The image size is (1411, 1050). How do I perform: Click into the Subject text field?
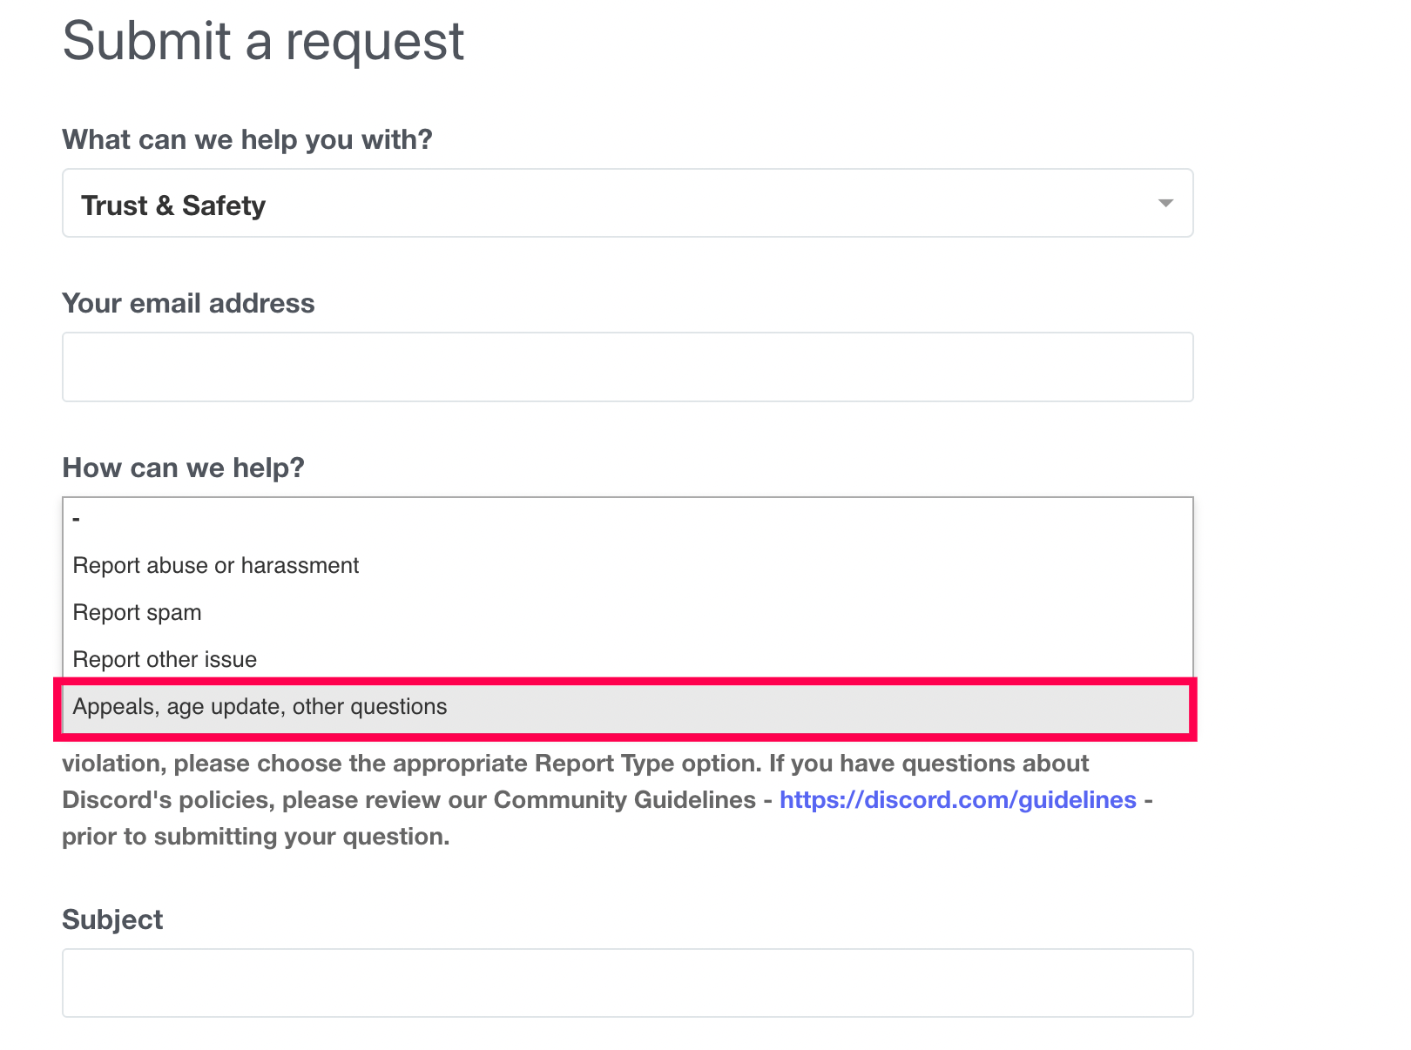(x=627, y=983)
